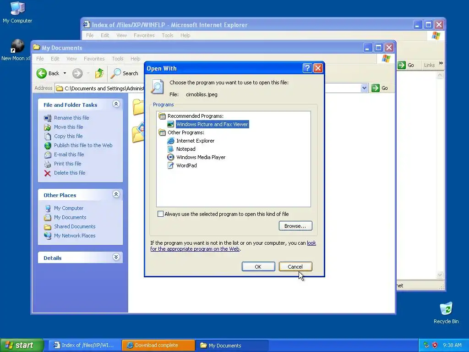Click the Up folder icon in My Documents
Screen dimensions: 469x352
tap(99, 73)
